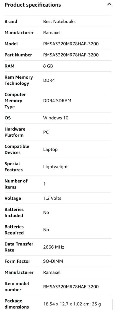Click the Part Number label

point(18,55)
